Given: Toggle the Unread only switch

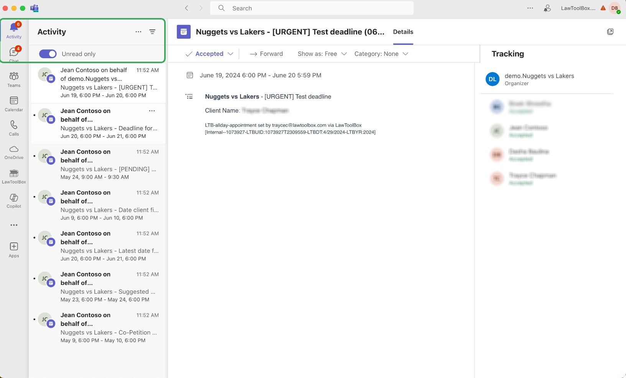Looking at the screenshot, I should [x=48, y=54].
